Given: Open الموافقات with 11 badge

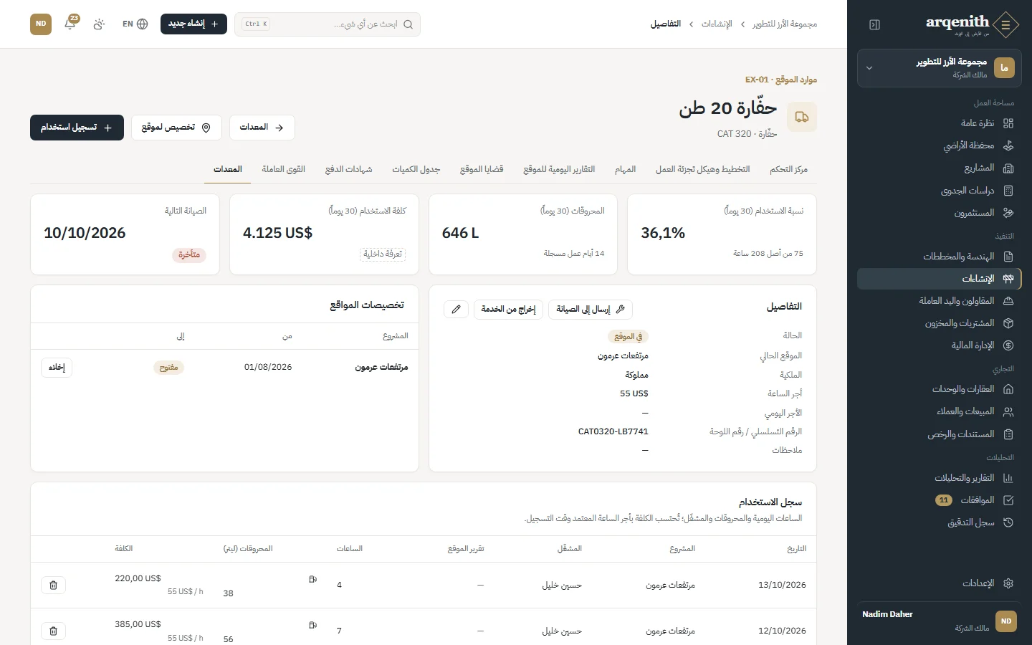Looking at the screenshot, I should click(940, 500).
